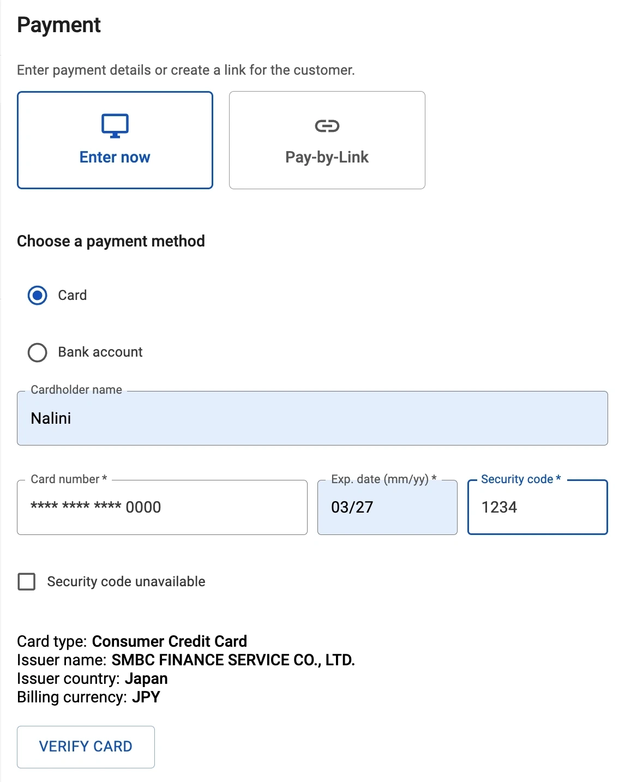
Task: Tick the Security code unavailable checkbox
Action: coord(27,582)
